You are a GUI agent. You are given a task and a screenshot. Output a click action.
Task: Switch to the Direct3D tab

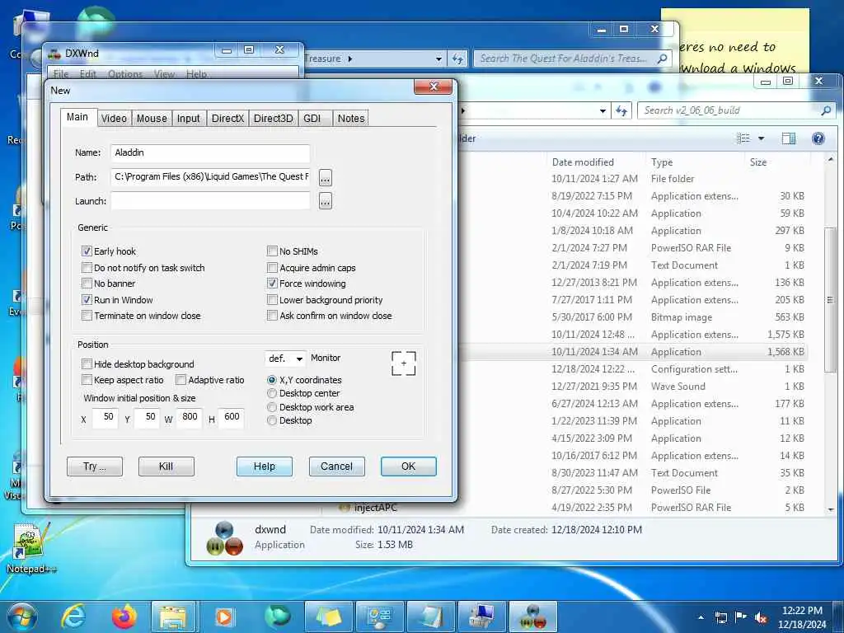(274, 119)
